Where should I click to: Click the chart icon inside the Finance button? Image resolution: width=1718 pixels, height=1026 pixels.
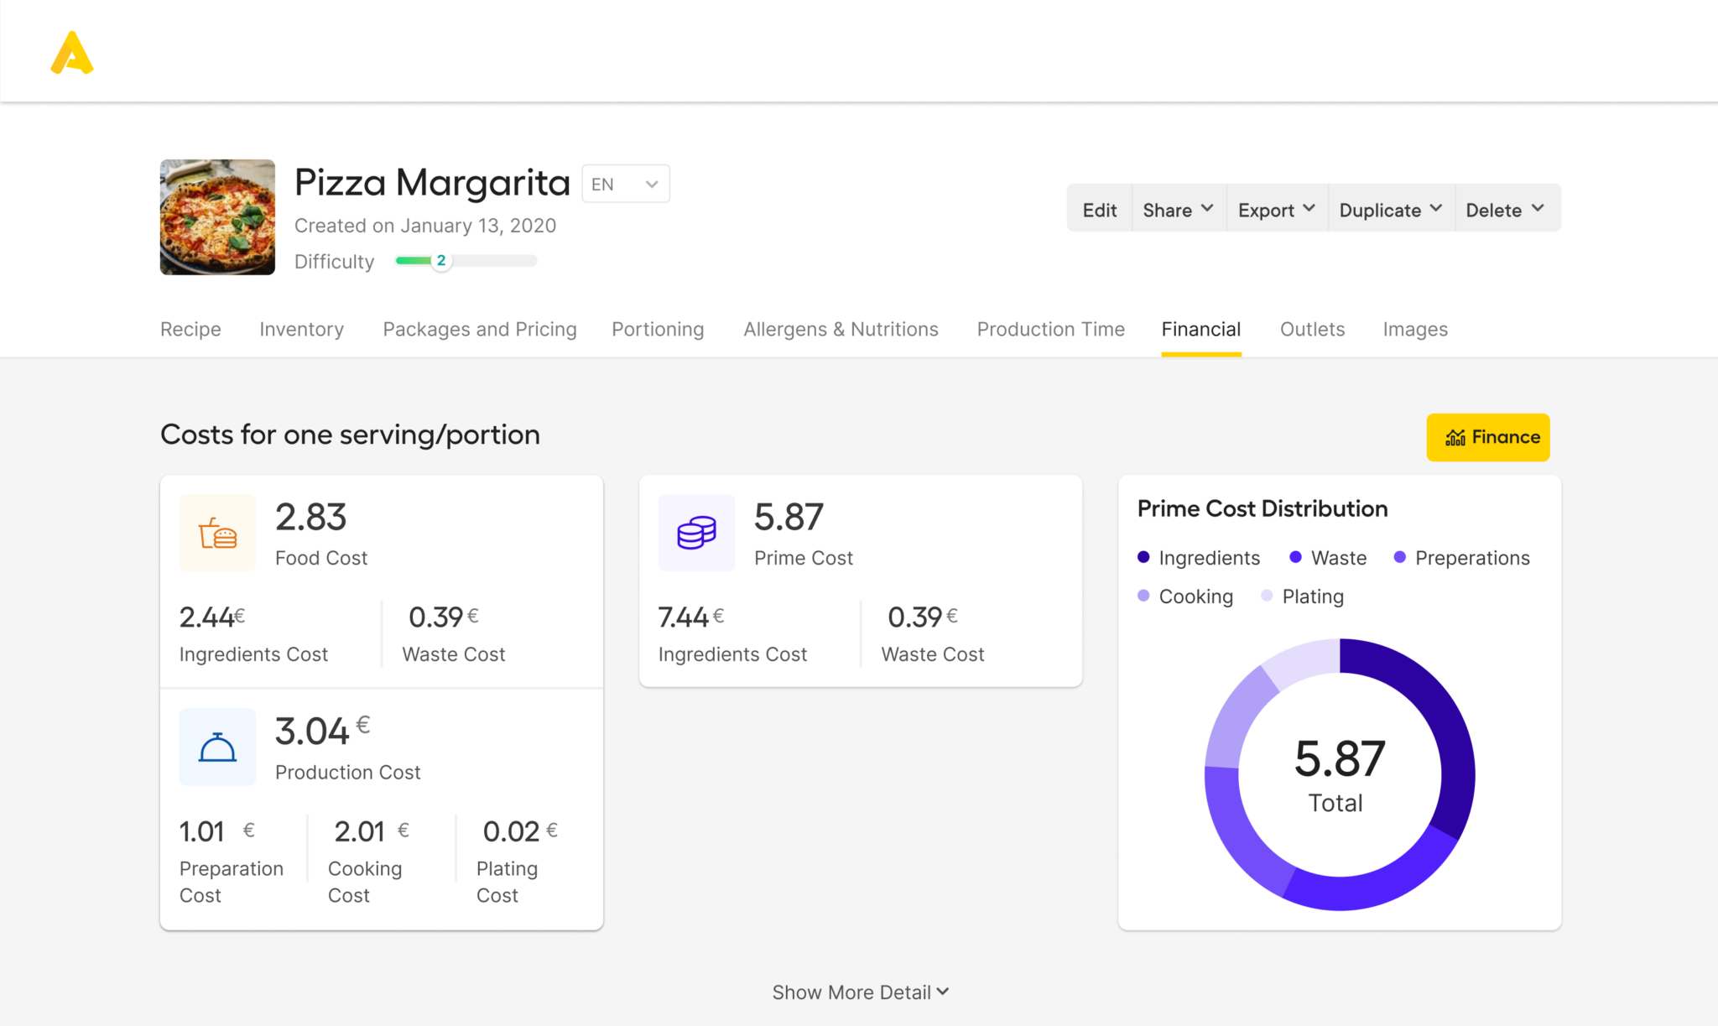pyautogui.click(x=1455, y=436)
